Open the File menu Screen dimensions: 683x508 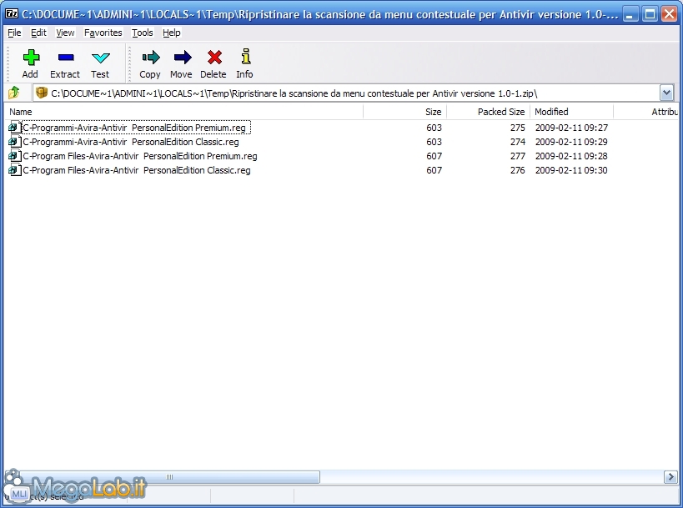tap(14, 33)
